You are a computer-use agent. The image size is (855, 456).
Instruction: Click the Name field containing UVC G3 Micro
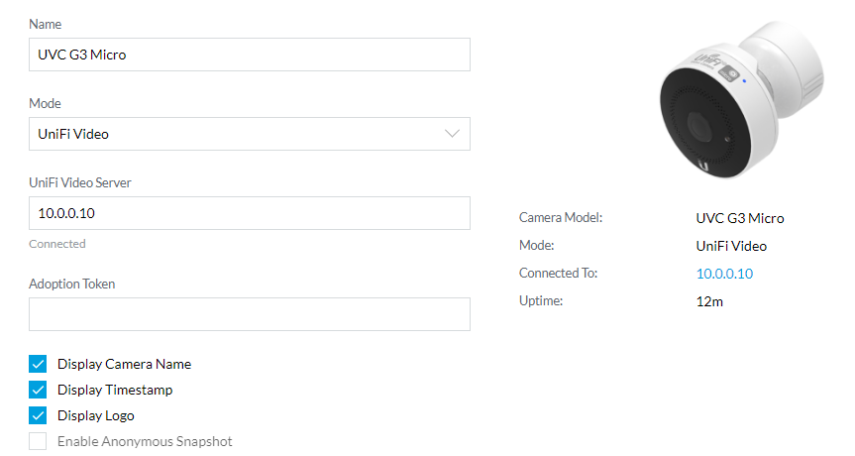[250, 55]
